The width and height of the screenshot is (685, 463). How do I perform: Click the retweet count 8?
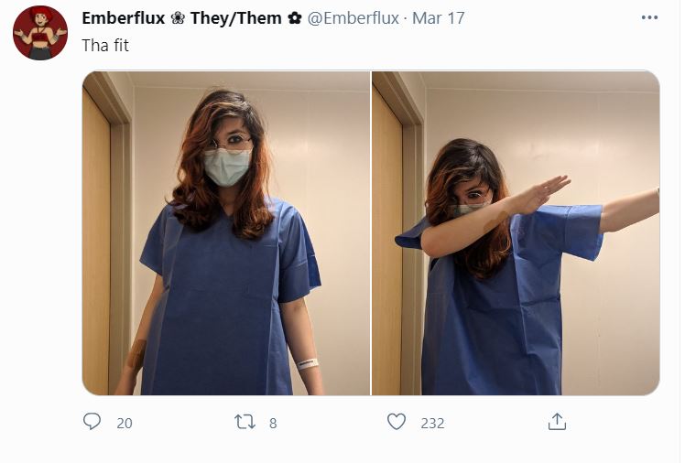(x=273, y=423)
